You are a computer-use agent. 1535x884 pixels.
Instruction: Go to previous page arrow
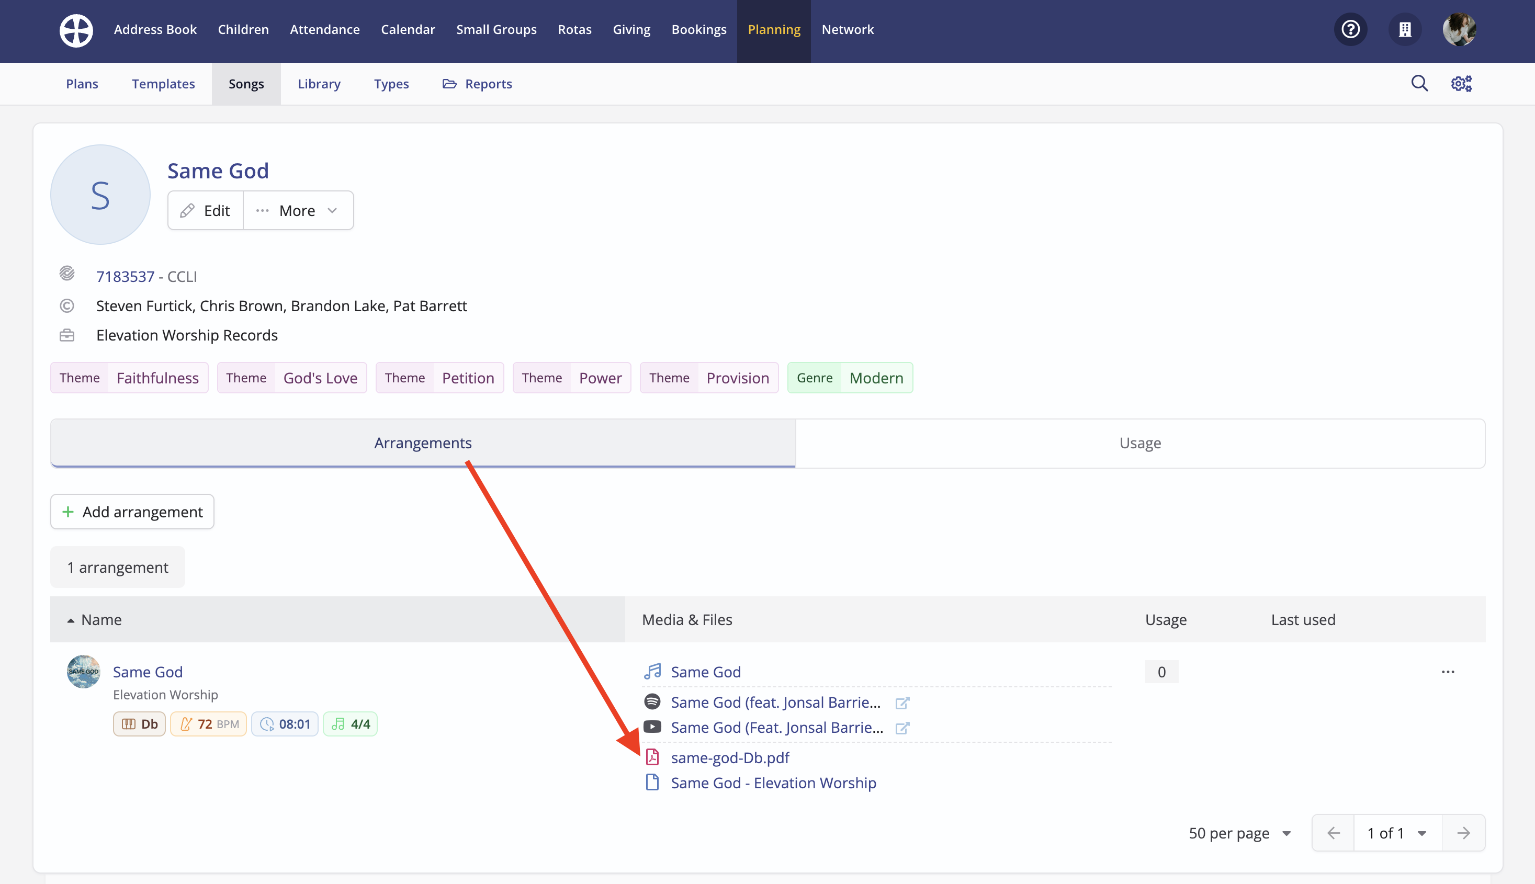tap(1334, 832)
